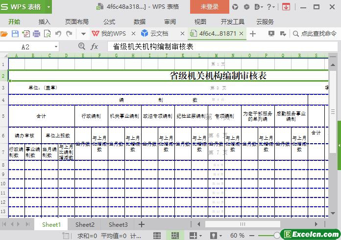Switch to normal view in status bar
The image size is (341, 240).
(157, 236)
